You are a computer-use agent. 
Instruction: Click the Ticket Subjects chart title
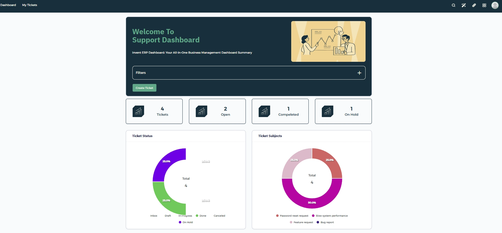click(x=270, y=136)
